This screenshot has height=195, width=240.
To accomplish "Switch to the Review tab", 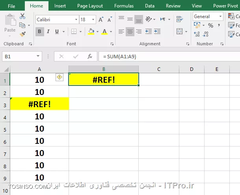I will [x=173, y=6].
